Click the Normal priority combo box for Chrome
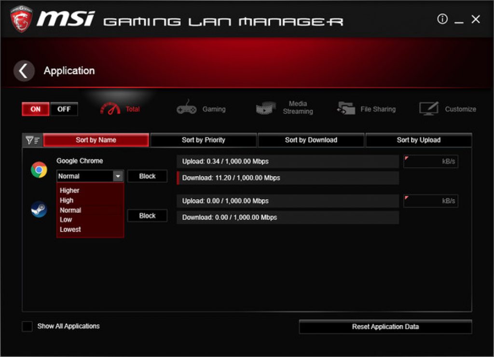 click(x=90, y=176)
